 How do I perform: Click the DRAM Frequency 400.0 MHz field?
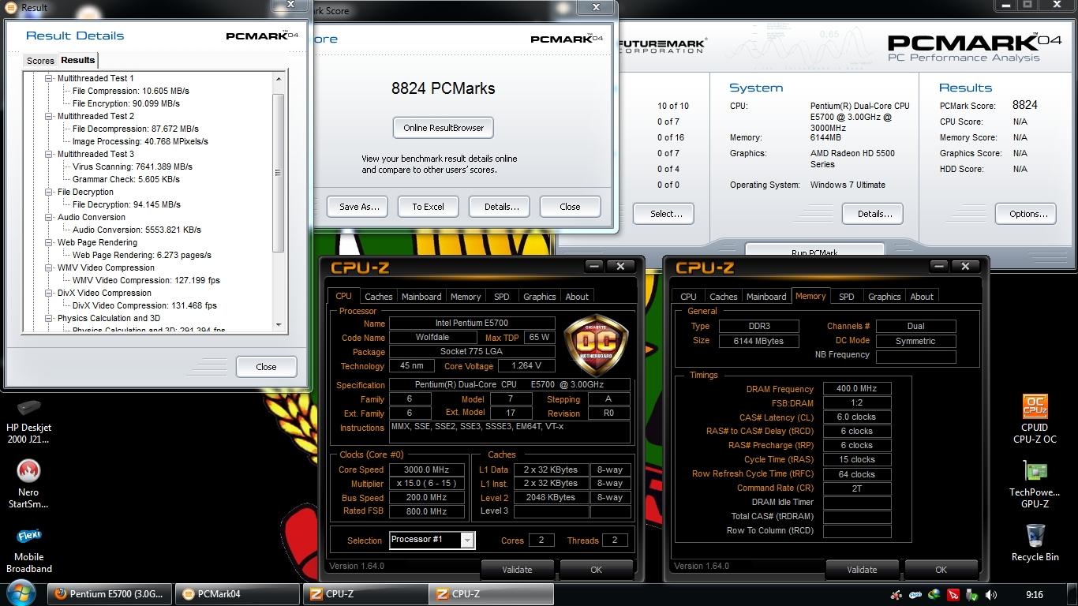(857, 389)
